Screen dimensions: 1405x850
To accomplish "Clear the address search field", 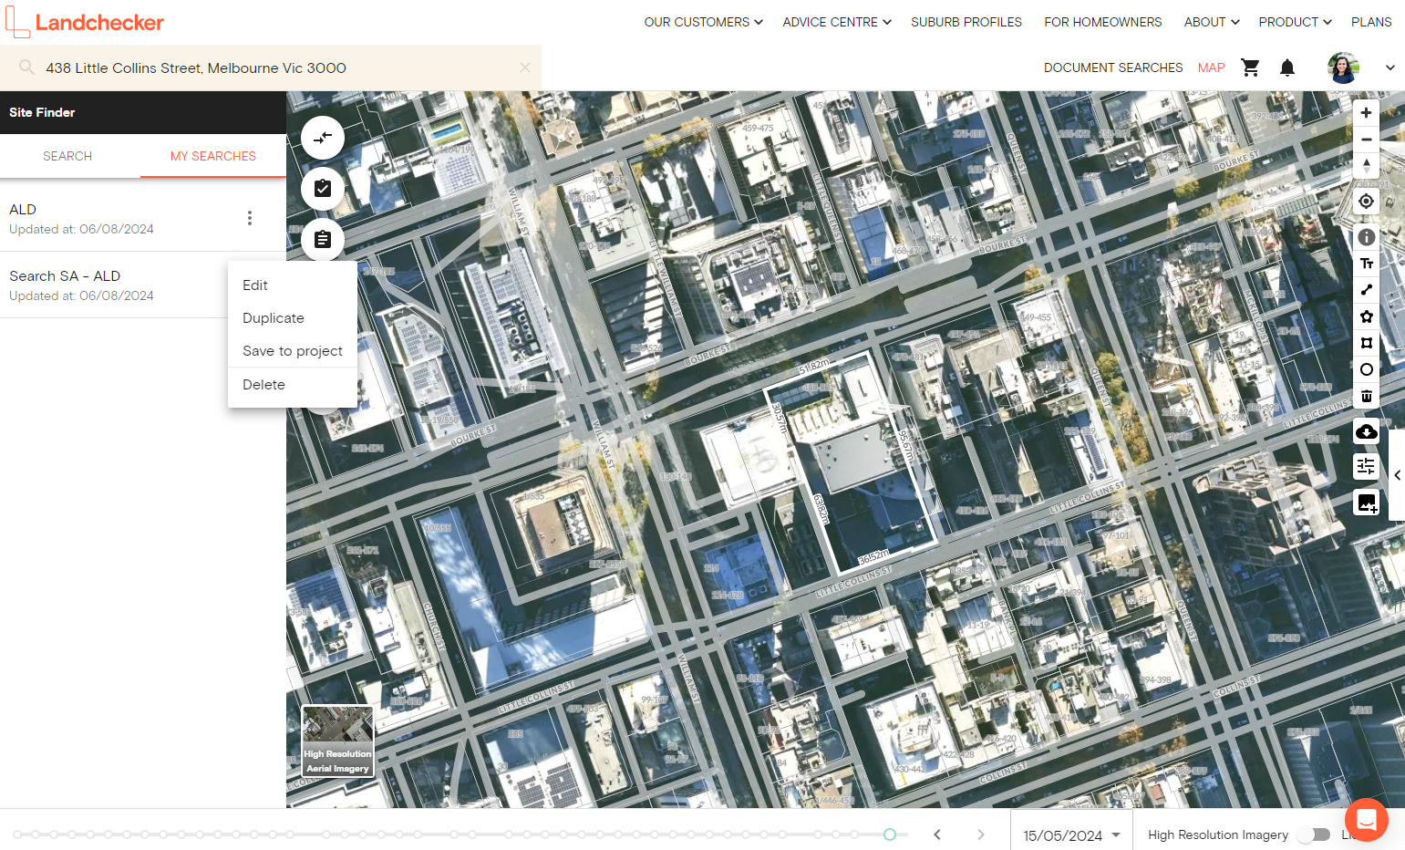I will [525, 67].
